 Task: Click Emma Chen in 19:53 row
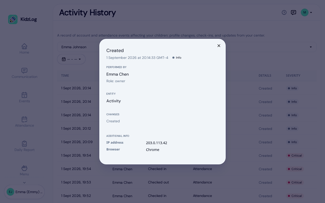tap(122, 182)
